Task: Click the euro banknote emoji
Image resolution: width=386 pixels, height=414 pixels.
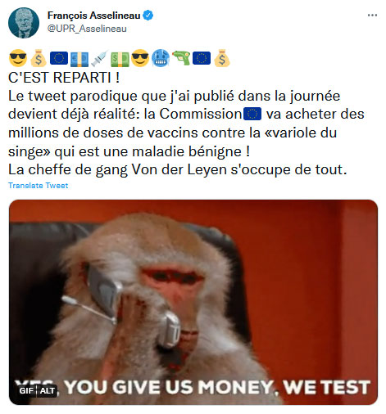Action: (79, 59)
